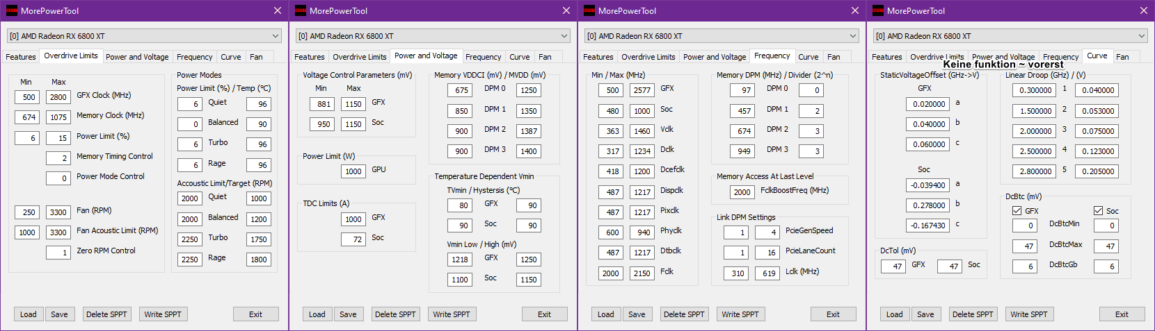Edit the MVDD DPM 3 field showing 1400
1155x331 pixels.
pyautogui.click(x=529, y=151)
